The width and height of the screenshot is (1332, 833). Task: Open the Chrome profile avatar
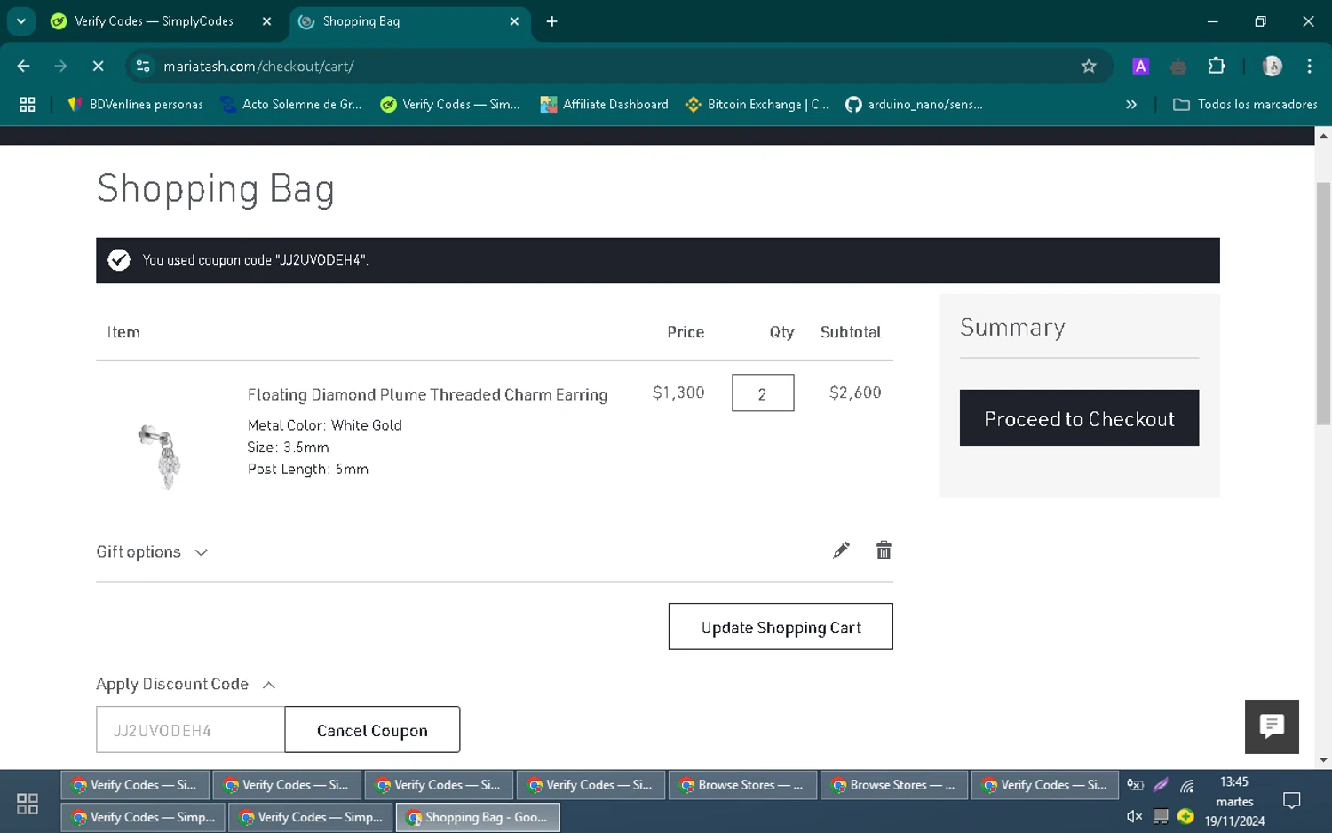1272,67
